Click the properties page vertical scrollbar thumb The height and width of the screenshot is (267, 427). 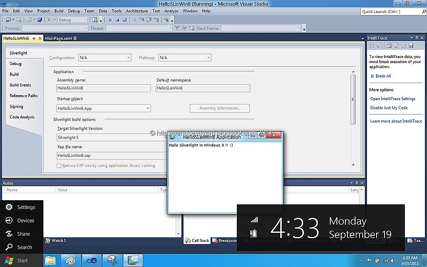pyautogui.click(x=353, y=99)
